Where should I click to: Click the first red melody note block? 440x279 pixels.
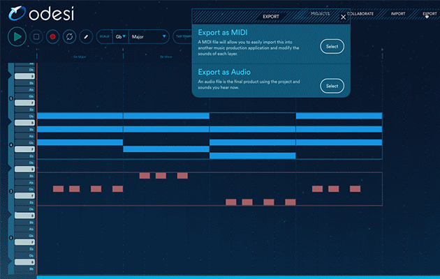58,189
